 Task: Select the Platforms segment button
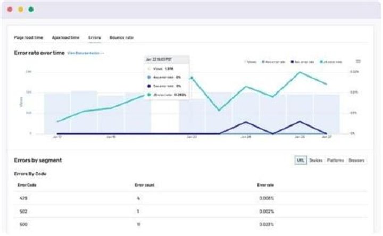pos(335,160)
